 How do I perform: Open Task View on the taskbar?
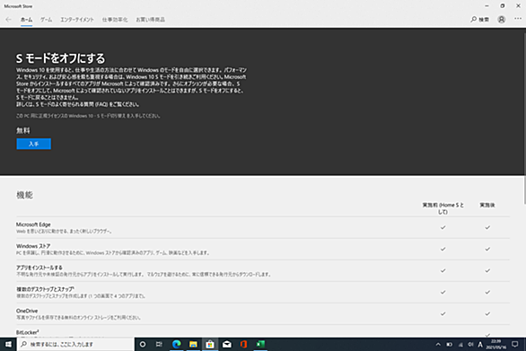click(160, 344)
